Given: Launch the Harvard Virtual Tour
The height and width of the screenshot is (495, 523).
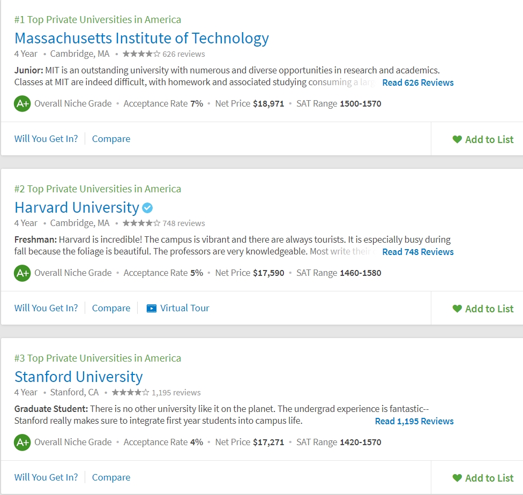Looking at the screenshot, I should tap(178, 308).
